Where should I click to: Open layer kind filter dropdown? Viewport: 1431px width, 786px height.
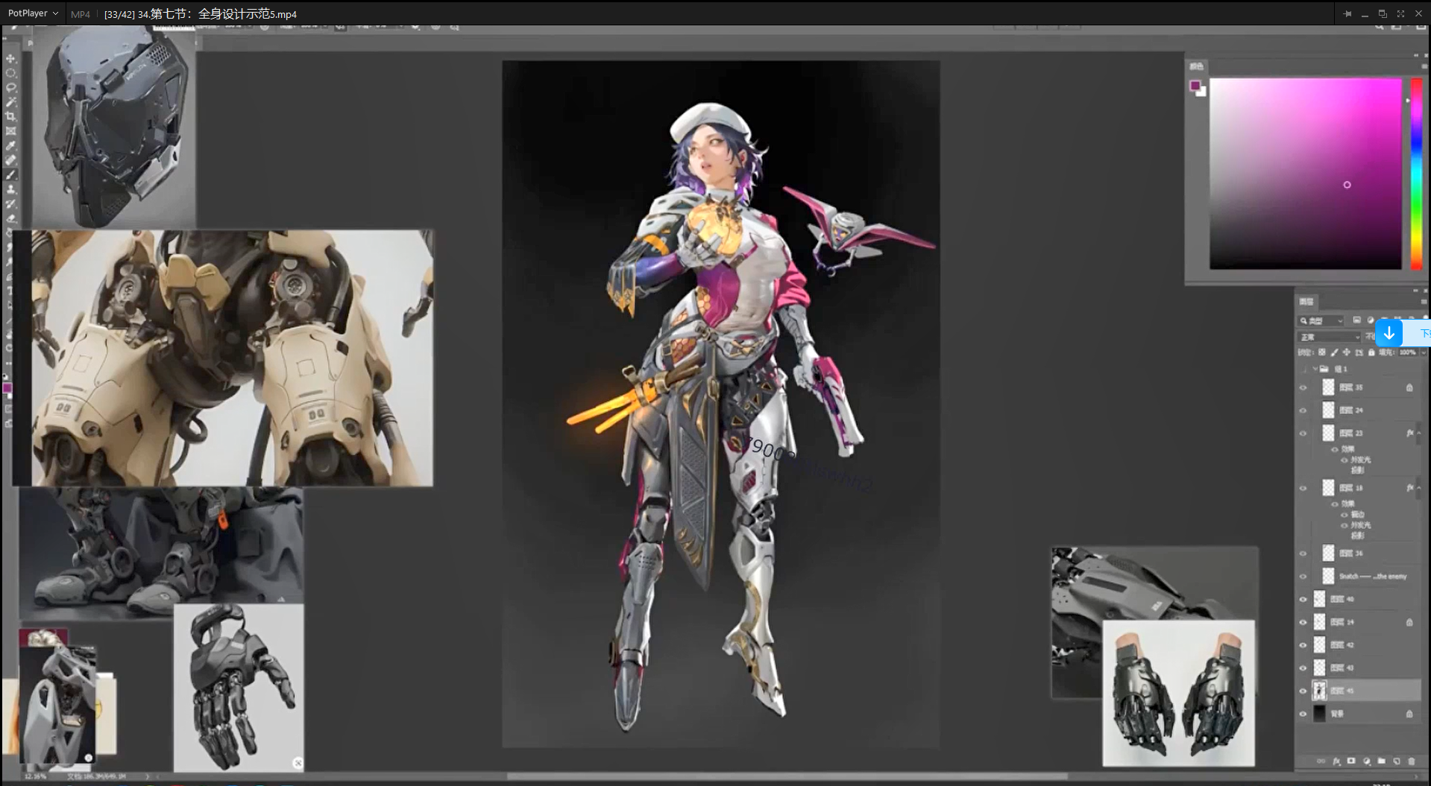click(1321, 320)
